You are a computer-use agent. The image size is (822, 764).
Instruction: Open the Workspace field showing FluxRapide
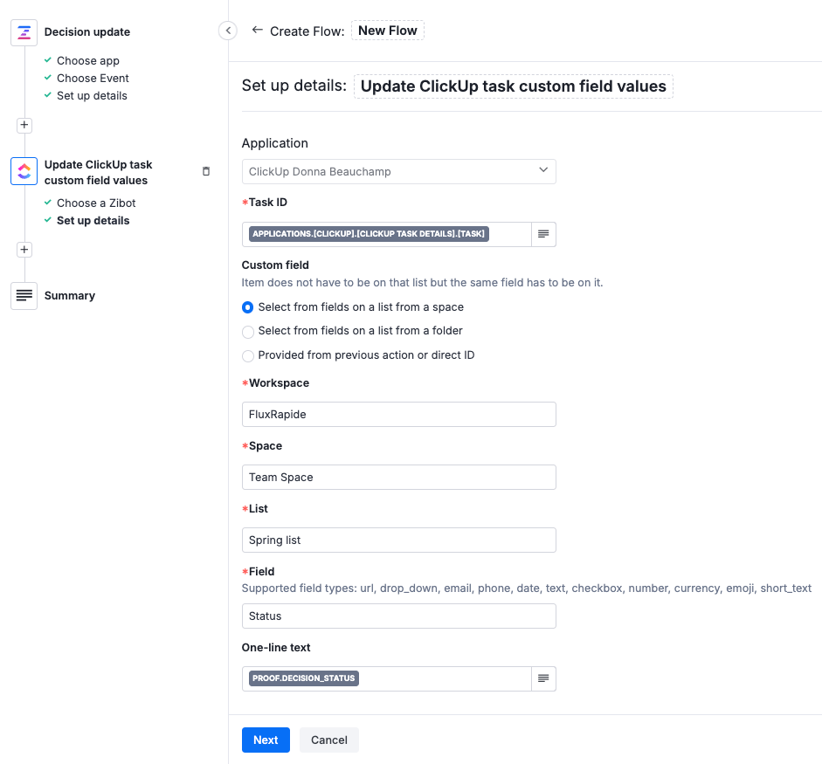point(399,415)
